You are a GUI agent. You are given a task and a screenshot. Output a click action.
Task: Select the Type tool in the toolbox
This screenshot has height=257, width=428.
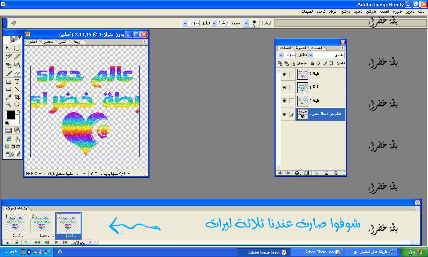[17, 82]
